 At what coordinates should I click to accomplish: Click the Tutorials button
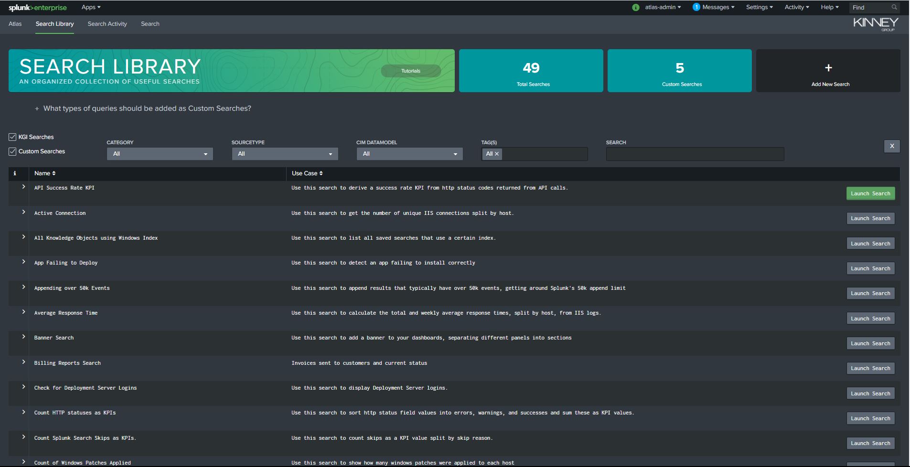pos(411,70)
